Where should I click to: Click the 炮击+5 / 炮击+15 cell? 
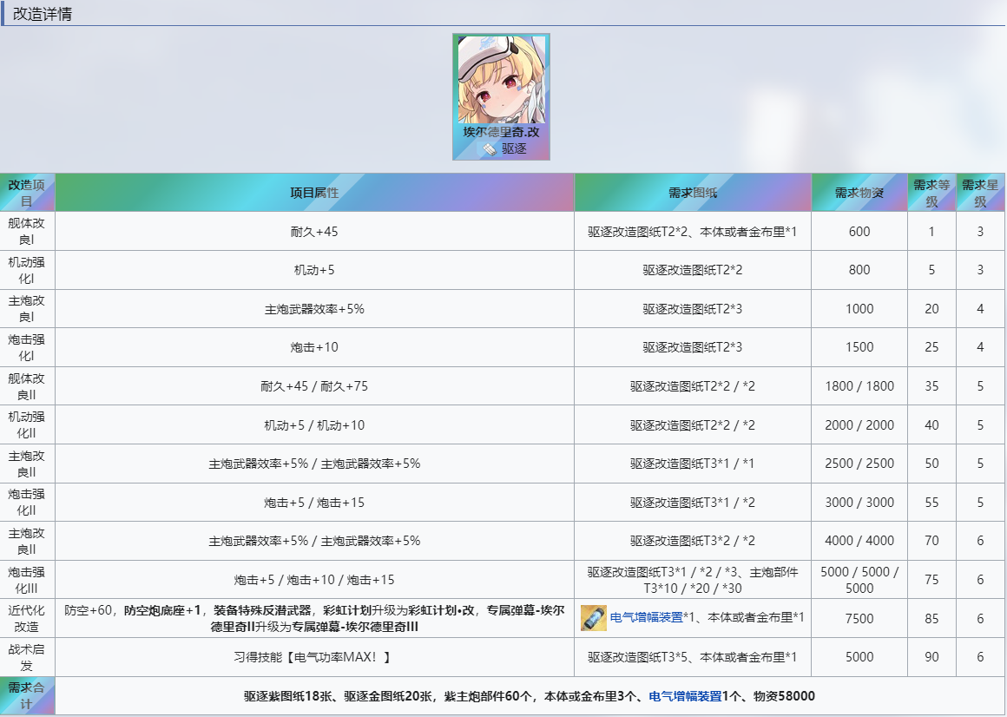[314, 502]
